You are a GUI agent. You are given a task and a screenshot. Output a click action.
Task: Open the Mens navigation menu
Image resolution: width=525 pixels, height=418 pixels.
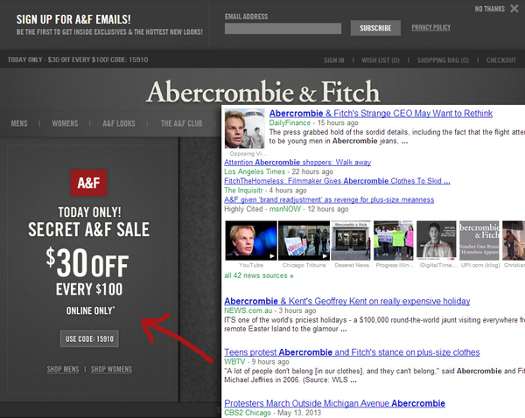pyautogui.click(x=19, y=123)
